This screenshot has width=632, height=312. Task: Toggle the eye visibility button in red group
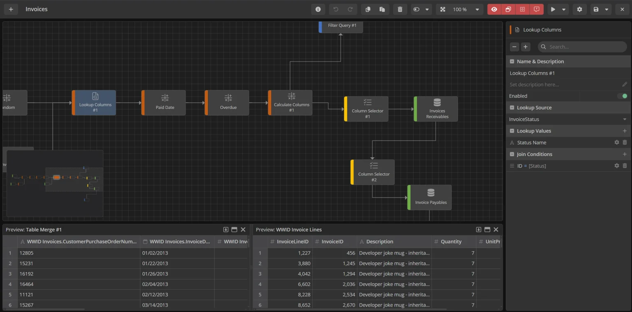point(494,9)
